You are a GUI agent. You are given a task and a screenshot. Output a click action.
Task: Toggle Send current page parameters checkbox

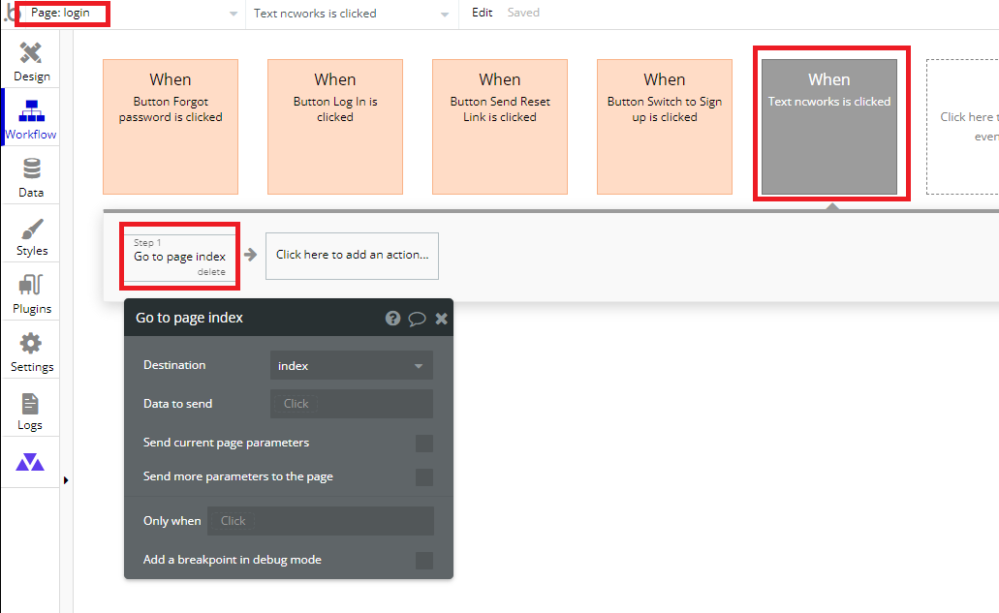(423, 443)
